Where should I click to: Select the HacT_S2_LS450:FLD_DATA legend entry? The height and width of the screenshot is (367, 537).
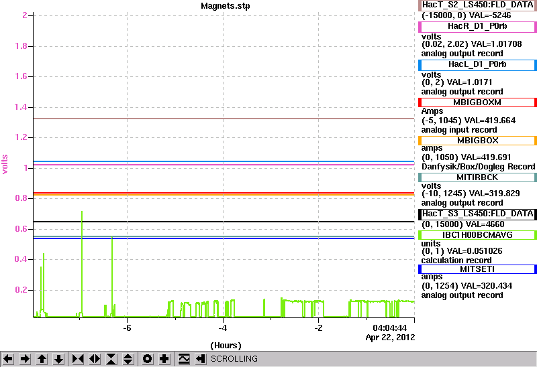(x=477, y=5)
